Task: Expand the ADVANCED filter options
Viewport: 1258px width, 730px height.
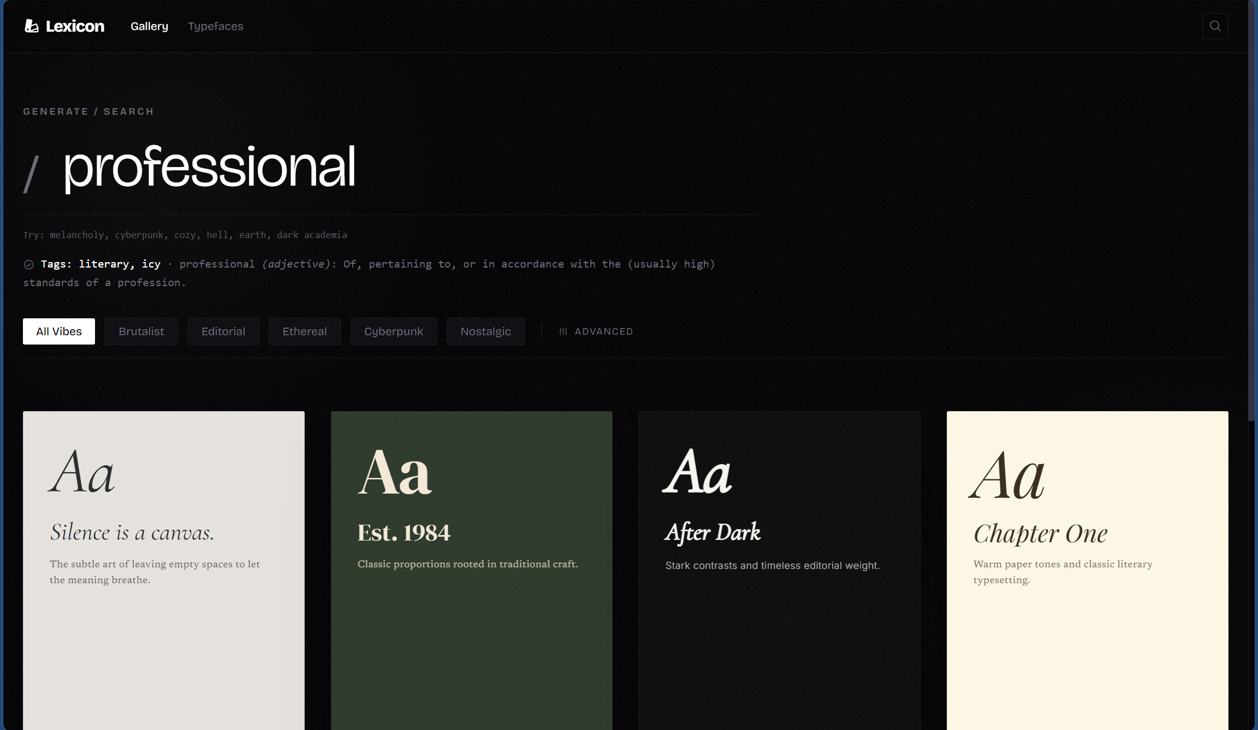Action: [x=603, y=331]
